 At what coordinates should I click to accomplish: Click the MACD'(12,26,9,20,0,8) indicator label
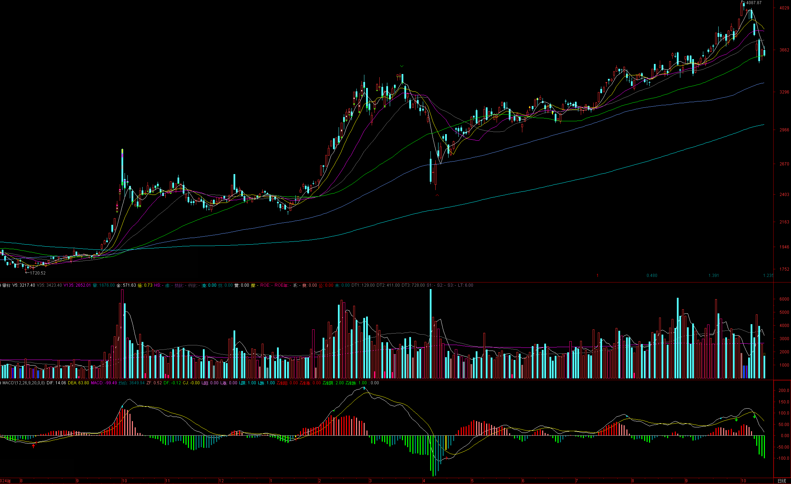pyautogui.click(x=23, y=383)
